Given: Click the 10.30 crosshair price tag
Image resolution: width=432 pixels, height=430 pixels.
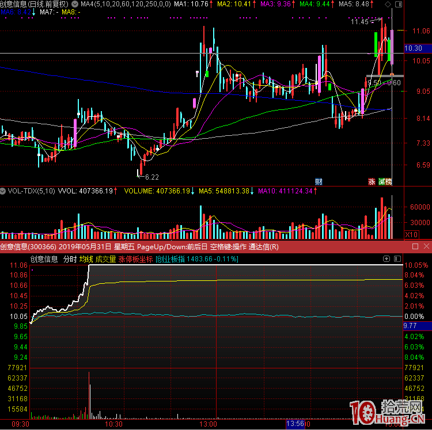Looking at the screenshot, I should point(418,48).
